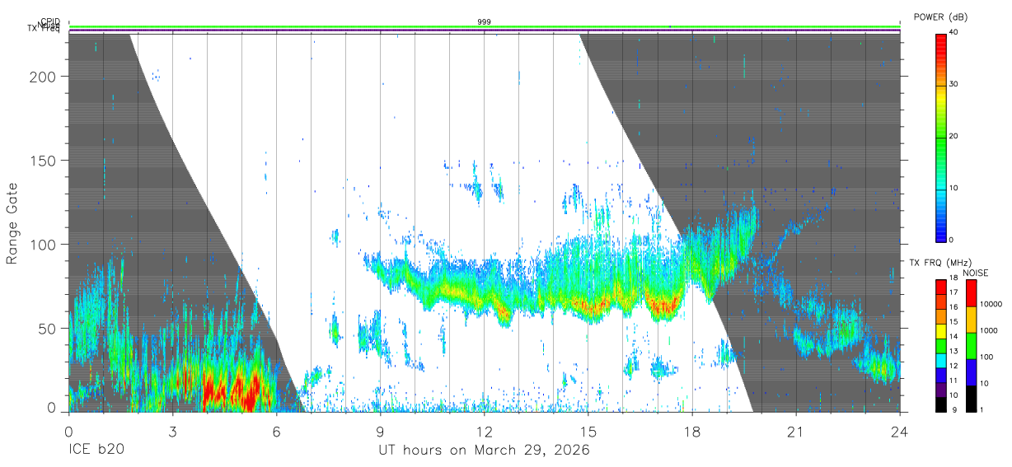Click the green CPID bar above the plot
The image size is (1012, 467).
tap(485, 26)
